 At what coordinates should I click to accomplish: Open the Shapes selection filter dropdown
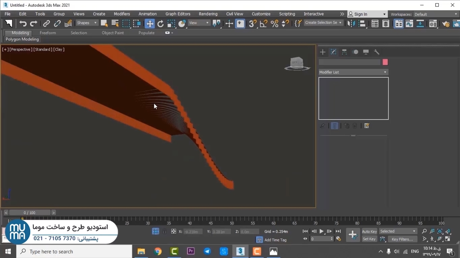point(87,23)
